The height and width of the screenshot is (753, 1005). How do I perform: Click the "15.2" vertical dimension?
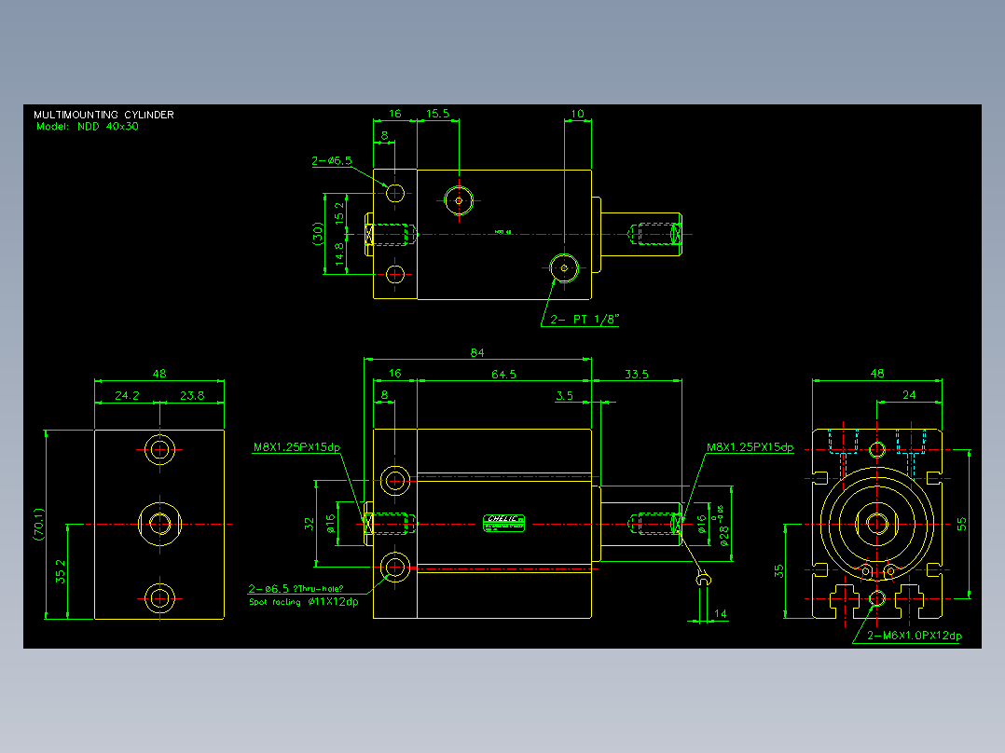coord(339,212)
